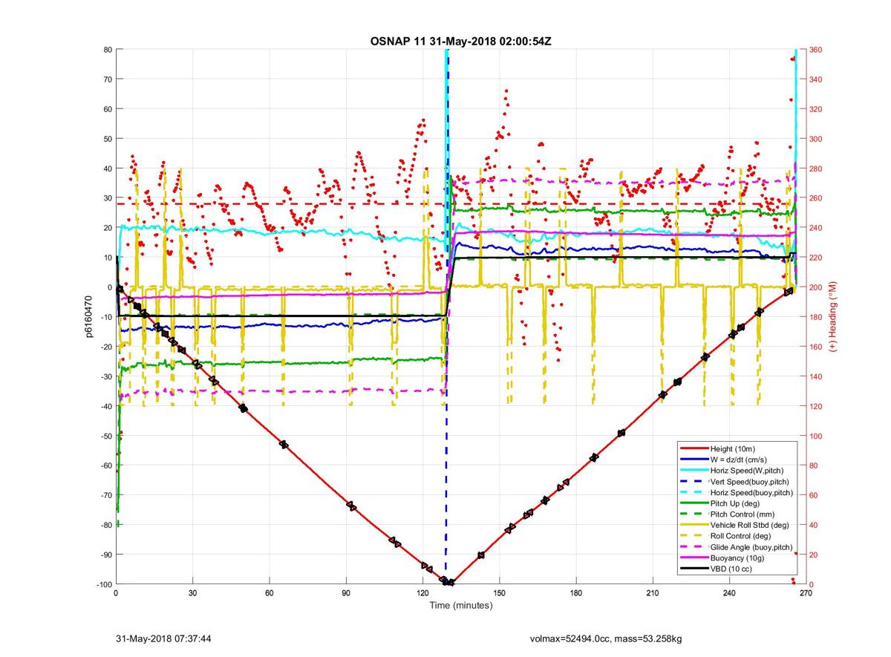The image size is (891, 657).
Task: Click the time axis tick label '180'
Action: click(576, 594)
